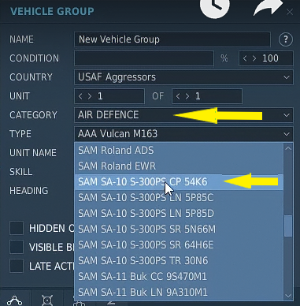Screen dimensions: 300x306
Task: Click the condition value field 100
Action: (266, 58)
